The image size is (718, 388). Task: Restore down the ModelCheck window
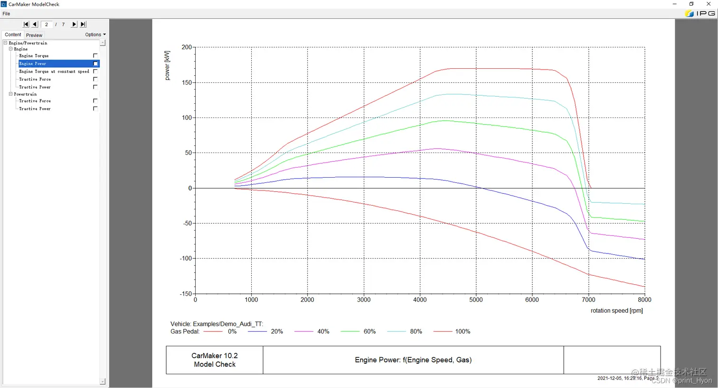[x=691, y=4]
